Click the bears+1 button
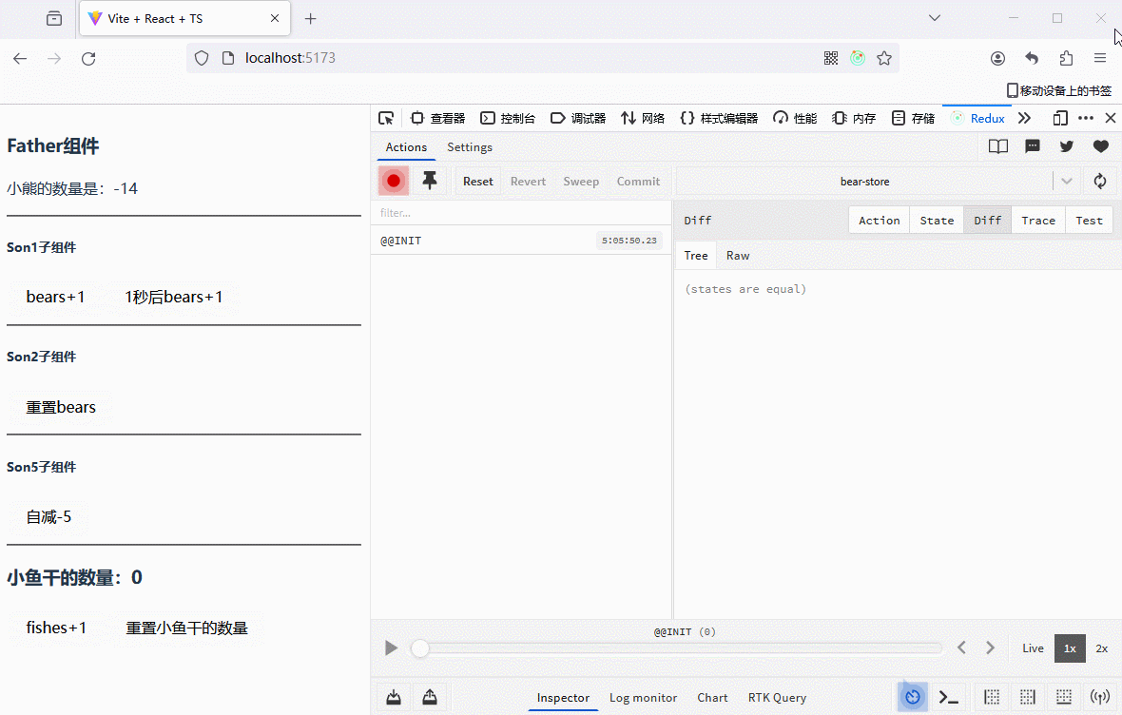 55,297
